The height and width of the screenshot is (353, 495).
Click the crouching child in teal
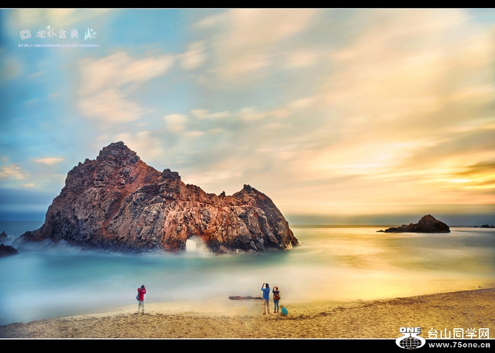point(284,310)
